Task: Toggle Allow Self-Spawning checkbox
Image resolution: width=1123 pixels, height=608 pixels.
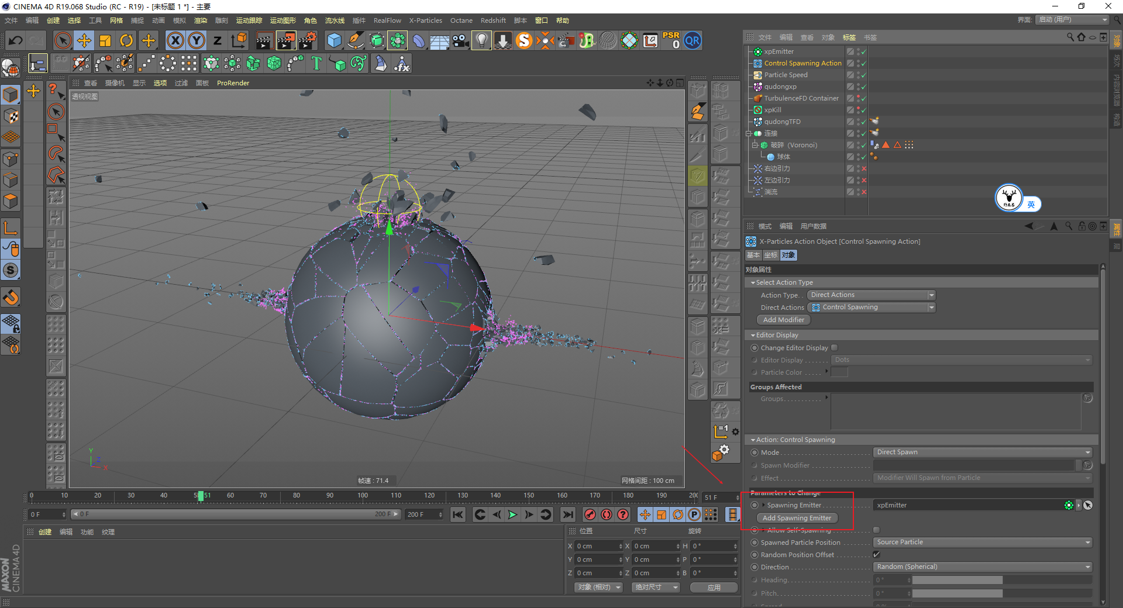Action: (x=876, y=530)
